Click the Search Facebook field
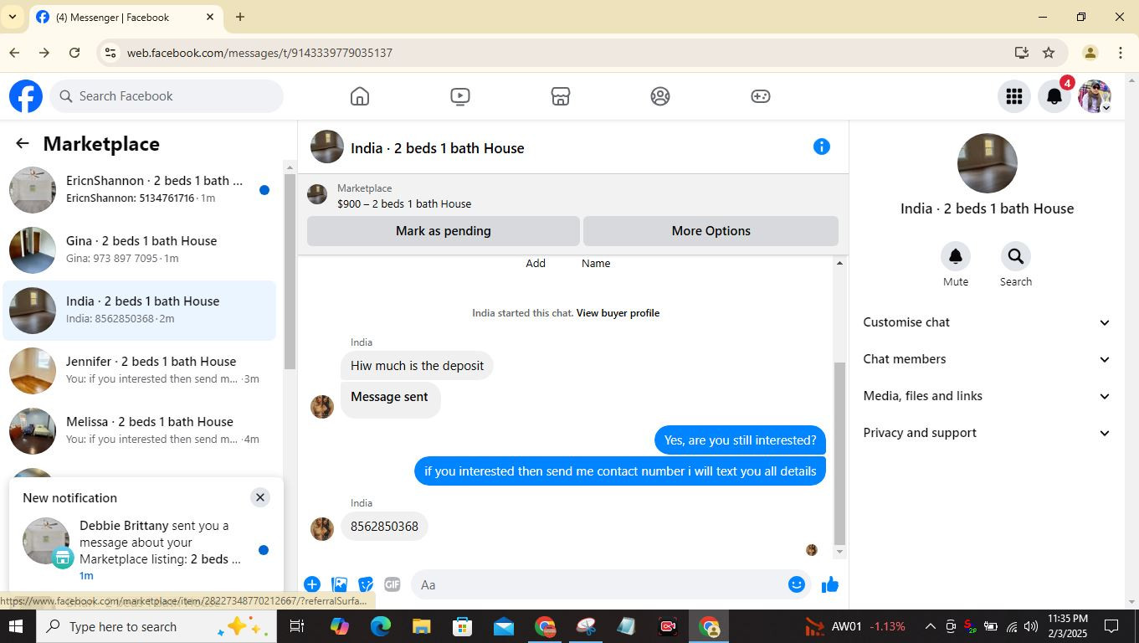The image size is (1139, 643). [167, 96]
